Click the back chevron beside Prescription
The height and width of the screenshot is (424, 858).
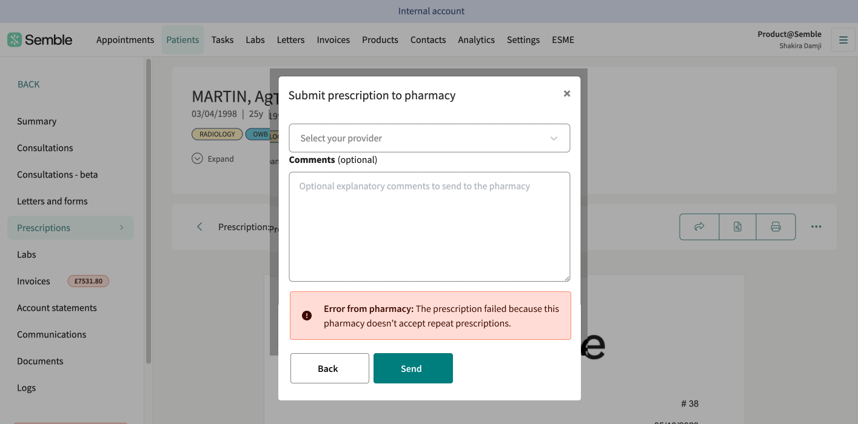tap(199, 227)
